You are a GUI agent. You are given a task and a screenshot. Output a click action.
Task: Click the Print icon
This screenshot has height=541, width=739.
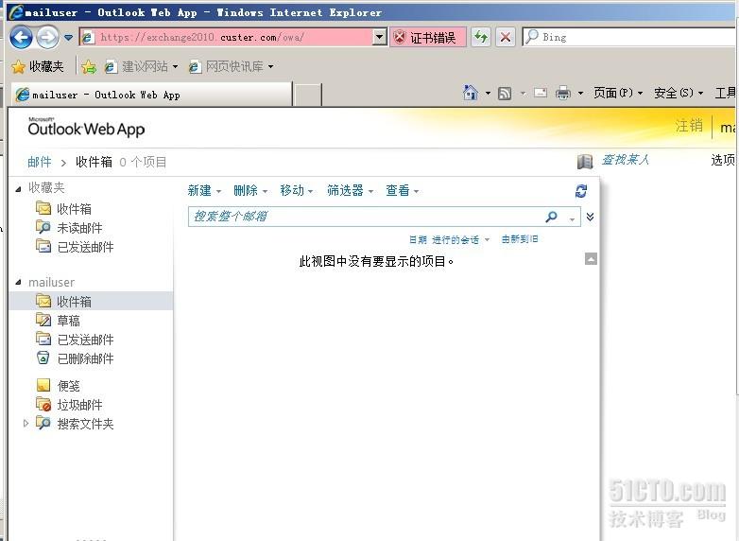pos(562,93)
